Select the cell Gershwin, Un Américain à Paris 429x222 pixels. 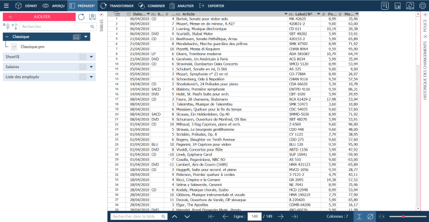coord(232,59)
